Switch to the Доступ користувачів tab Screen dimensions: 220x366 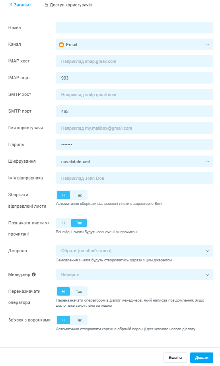[68, 5]
